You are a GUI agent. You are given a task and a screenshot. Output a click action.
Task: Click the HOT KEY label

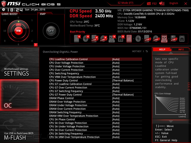click(137, 51)
